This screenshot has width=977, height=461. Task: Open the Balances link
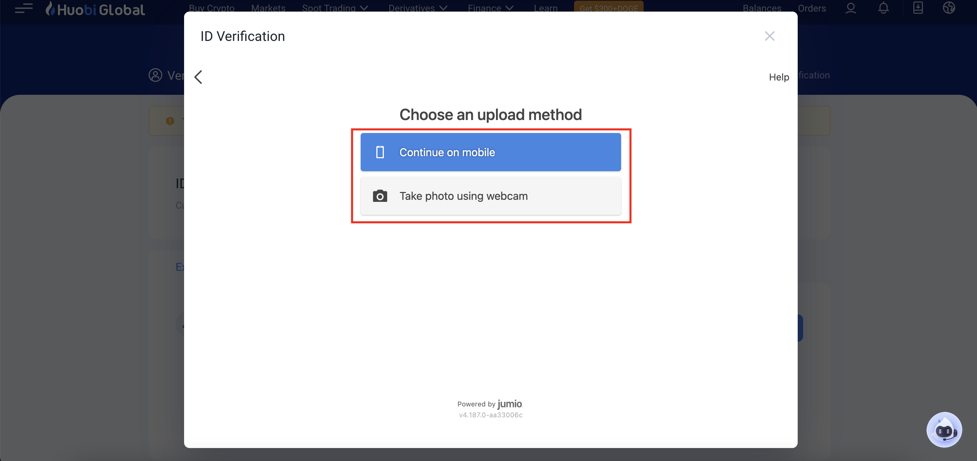(x=762, y=8)
